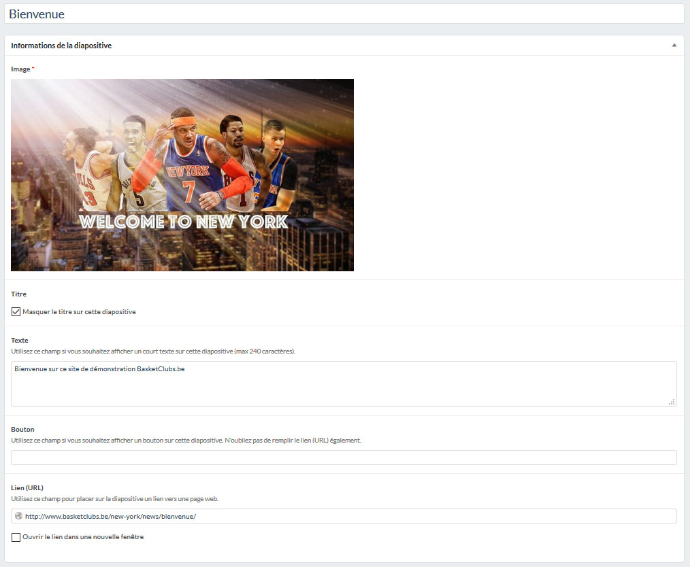Collapse the Informations de la diapositive panel arrow
Viewport: 690px width, 567px height.
tap(674, 46)
